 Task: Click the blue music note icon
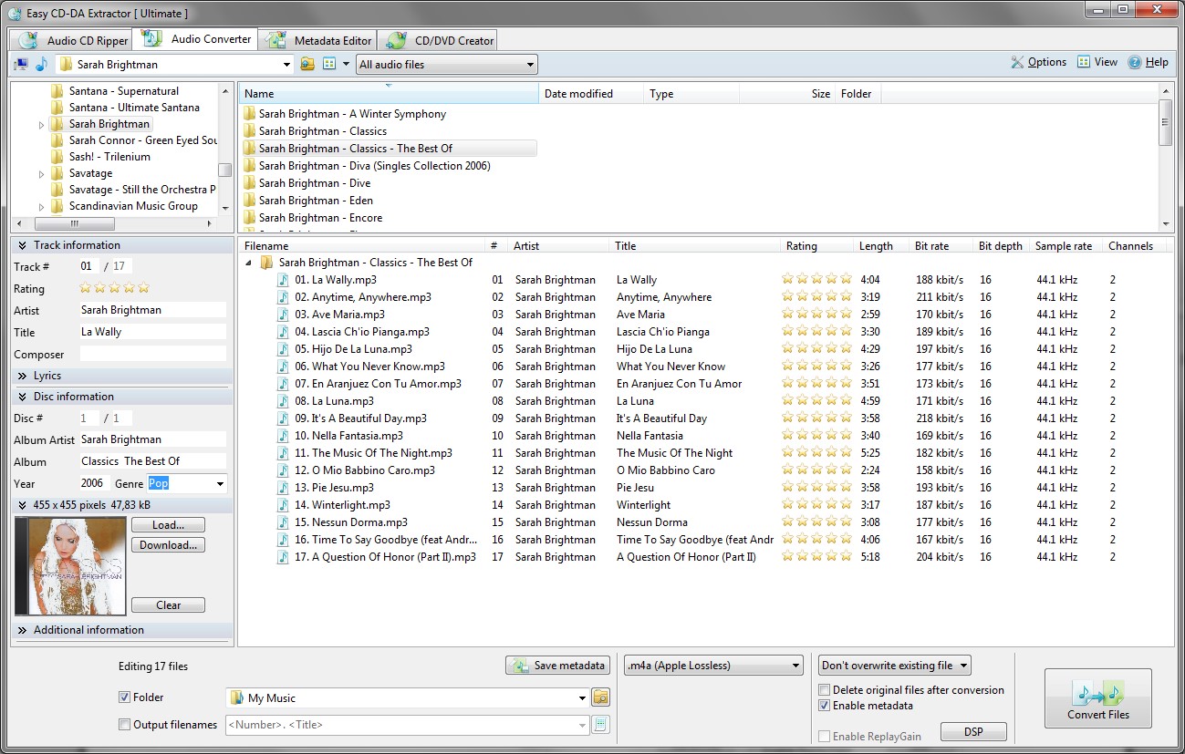41,65
